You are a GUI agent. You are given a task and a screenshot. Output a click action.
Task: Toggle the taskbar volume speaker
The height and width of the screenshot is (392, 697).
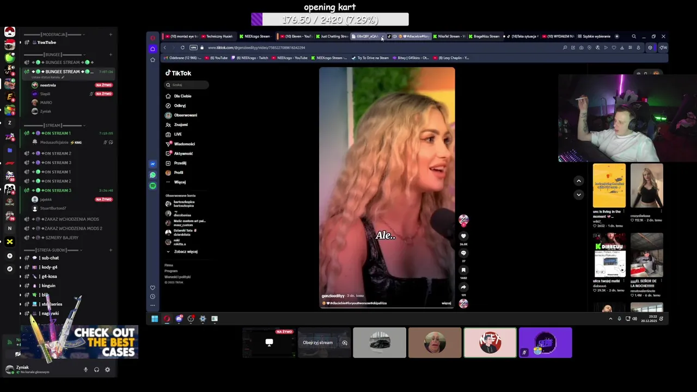click(x=634, y=318)
